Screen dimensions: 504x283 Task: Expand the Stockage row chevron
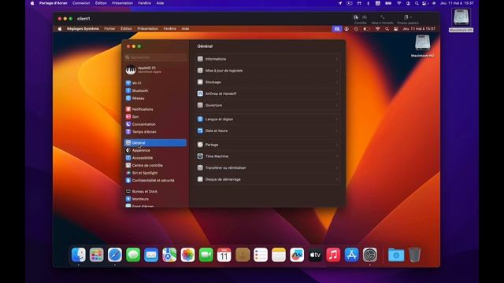click(337, 82)
